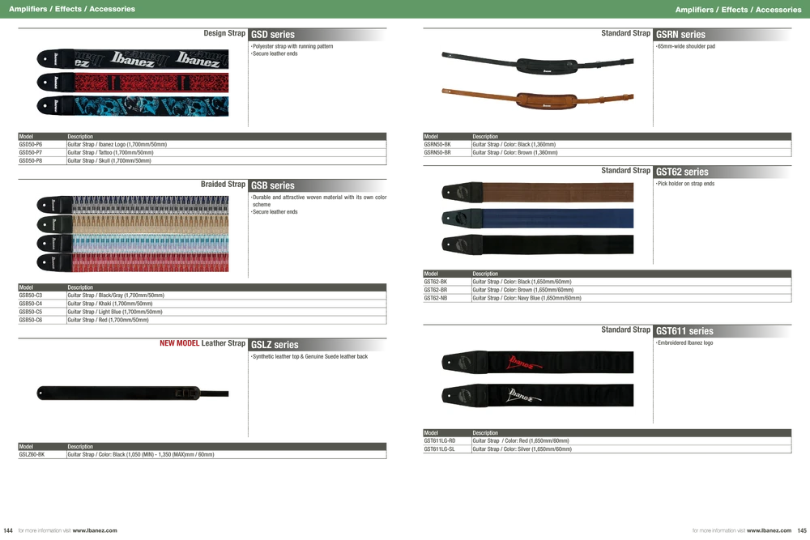Click the GSLZ series heading

tap(275, 344)
